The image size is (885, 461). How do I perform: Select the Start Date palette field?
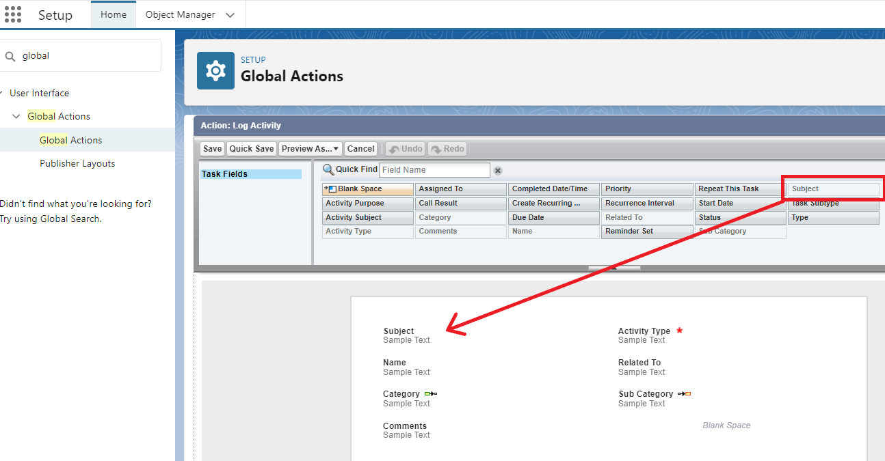point(740,204)
